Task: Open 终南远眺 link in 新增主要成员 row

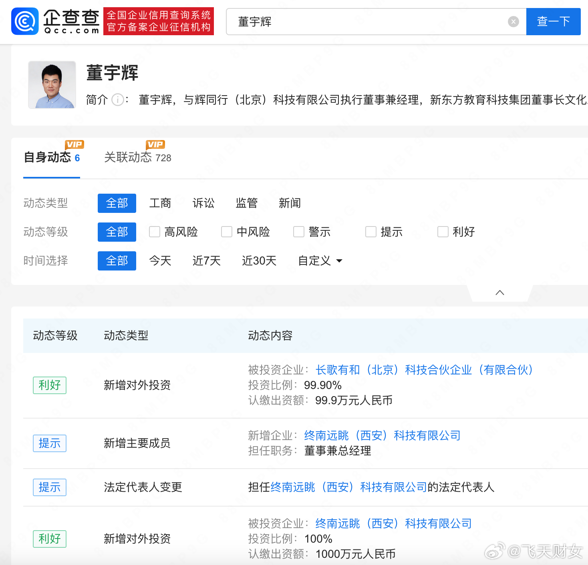Action: pos(382,435)
